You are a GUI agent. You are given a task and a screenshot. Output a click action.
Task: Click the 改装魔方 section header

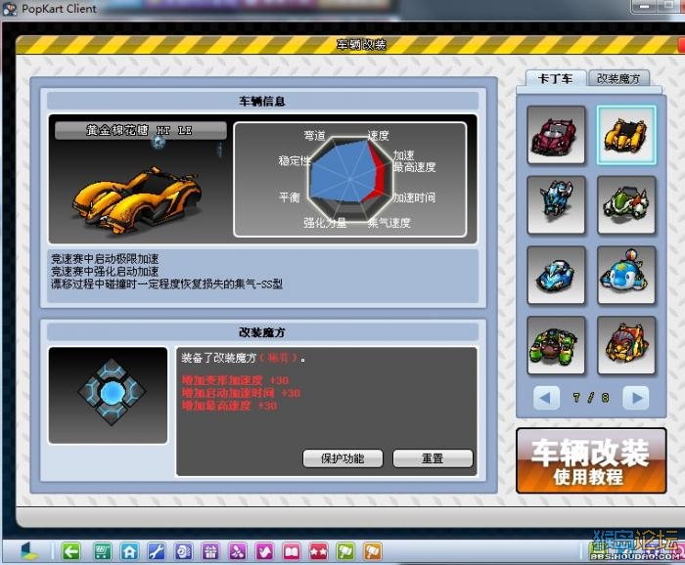pos(262,332)
